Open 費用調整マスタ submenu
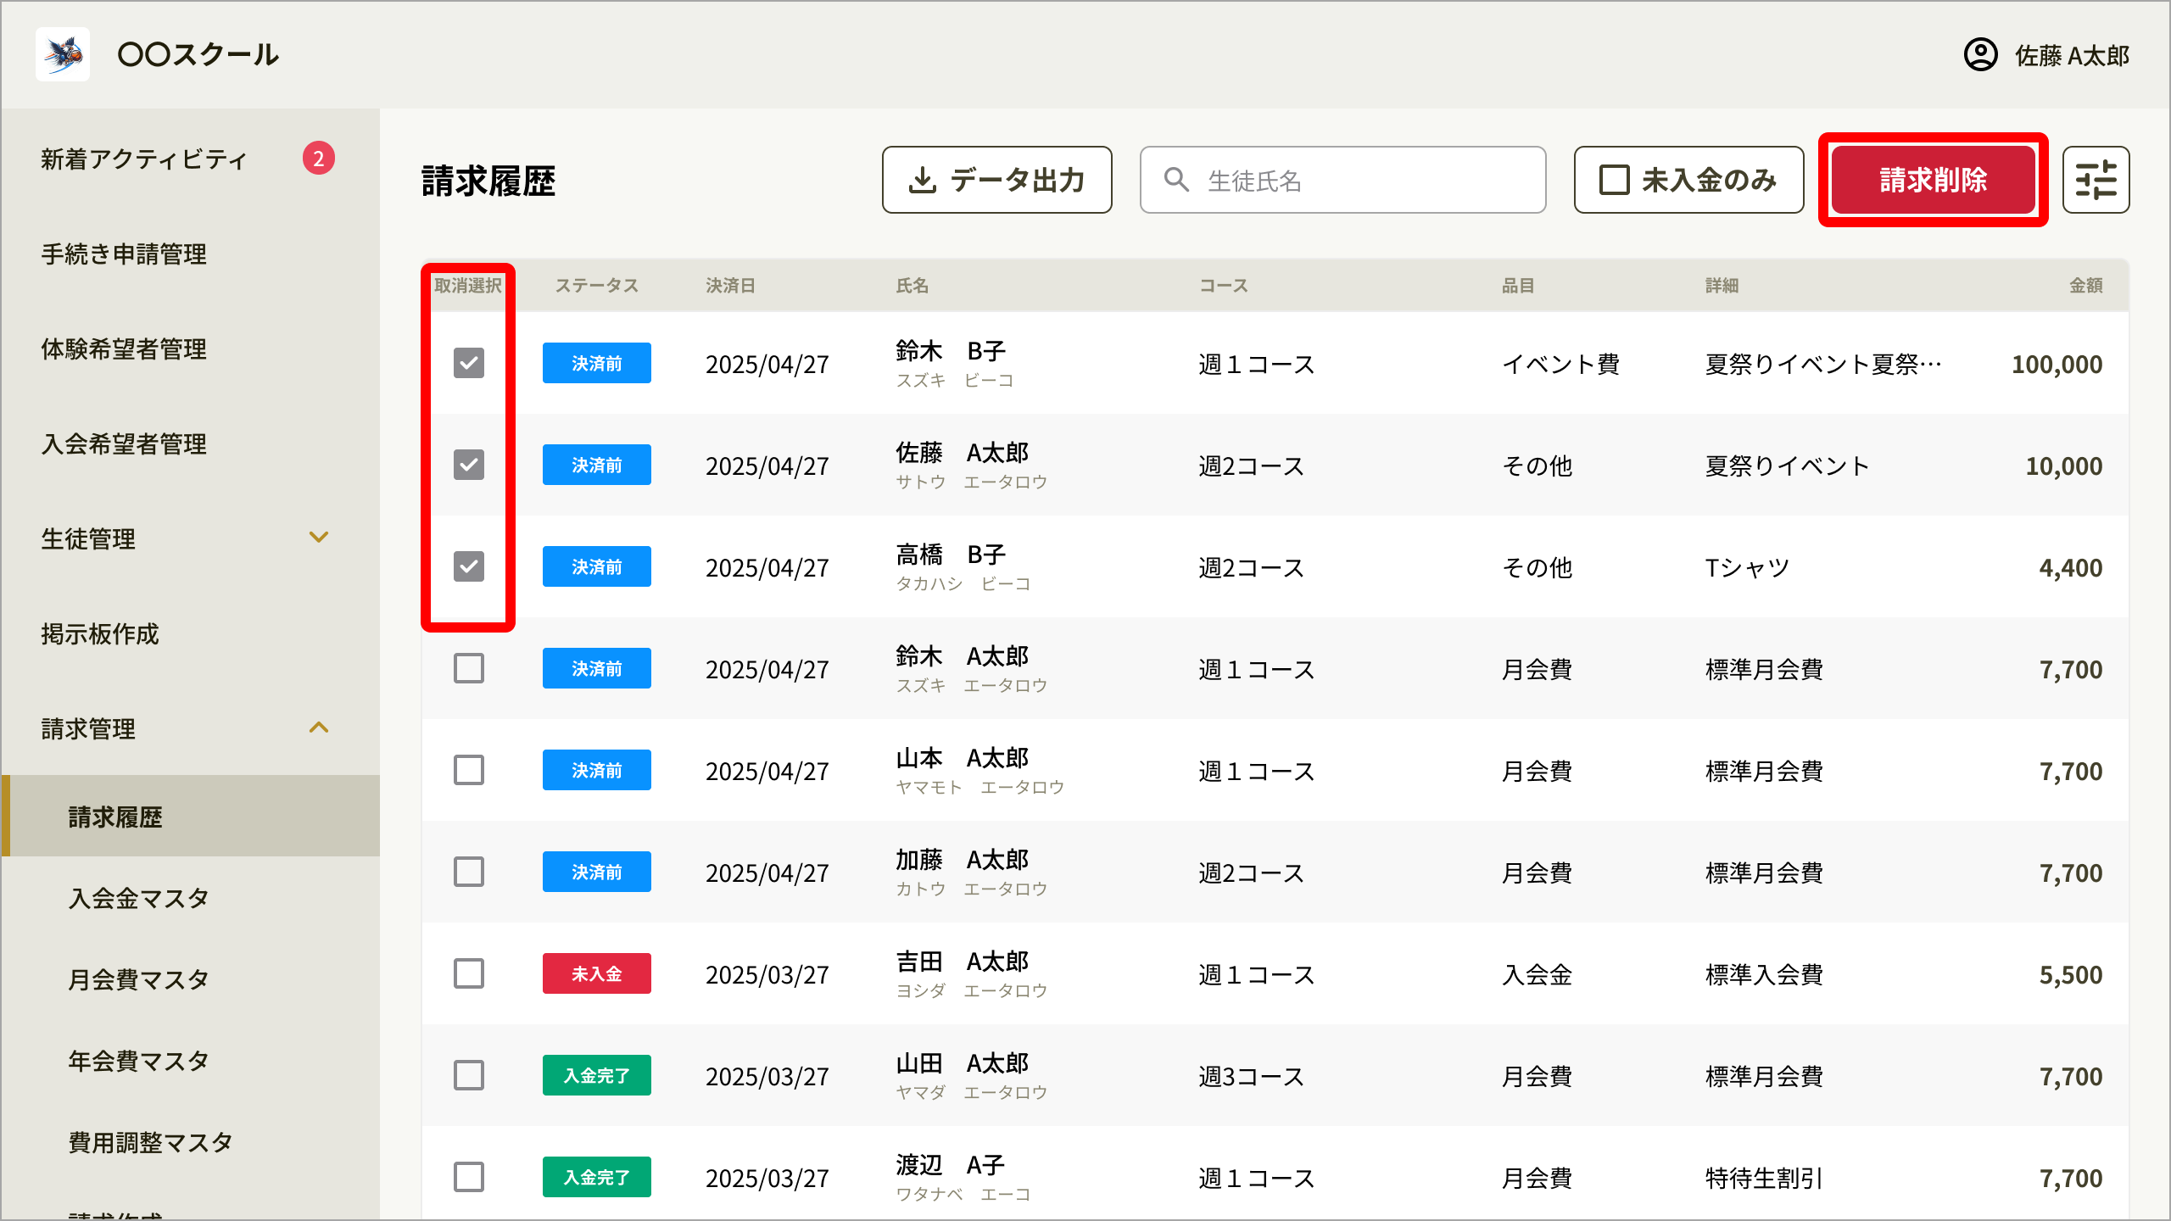Image resolution: width=2171 pixels, height=1221 pixels. coord(150,1142)
